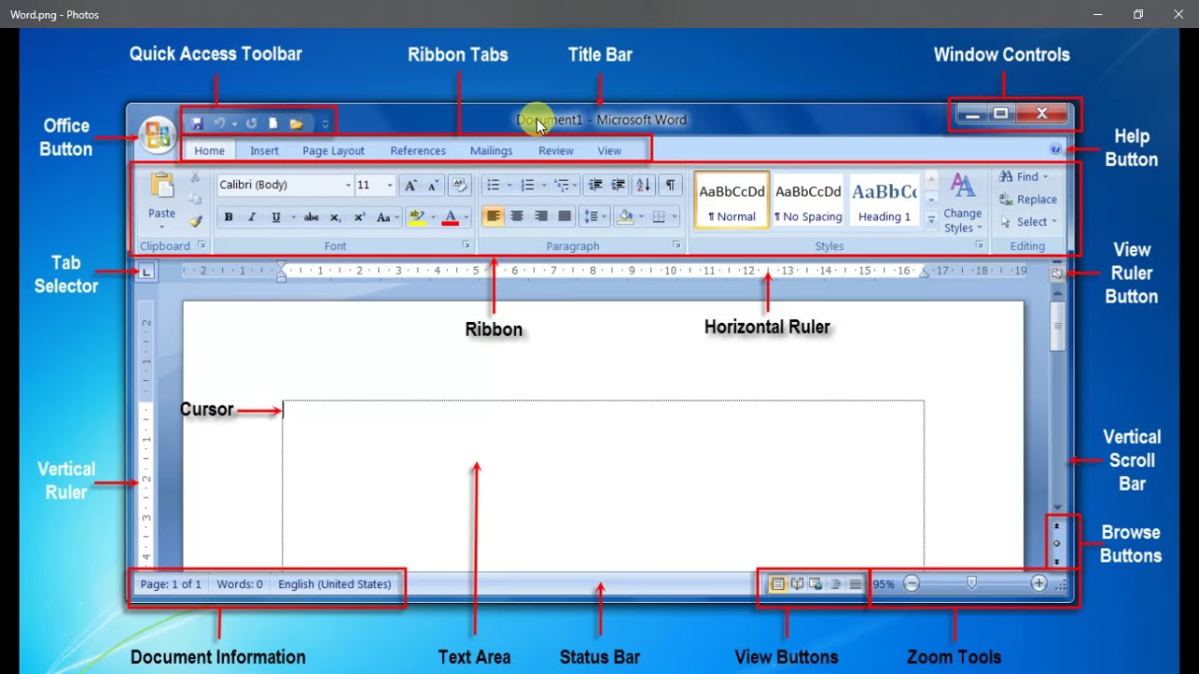Screen dimensions: 1199x674
Task: Open the Find command
Action: [x=1021, y=176]
